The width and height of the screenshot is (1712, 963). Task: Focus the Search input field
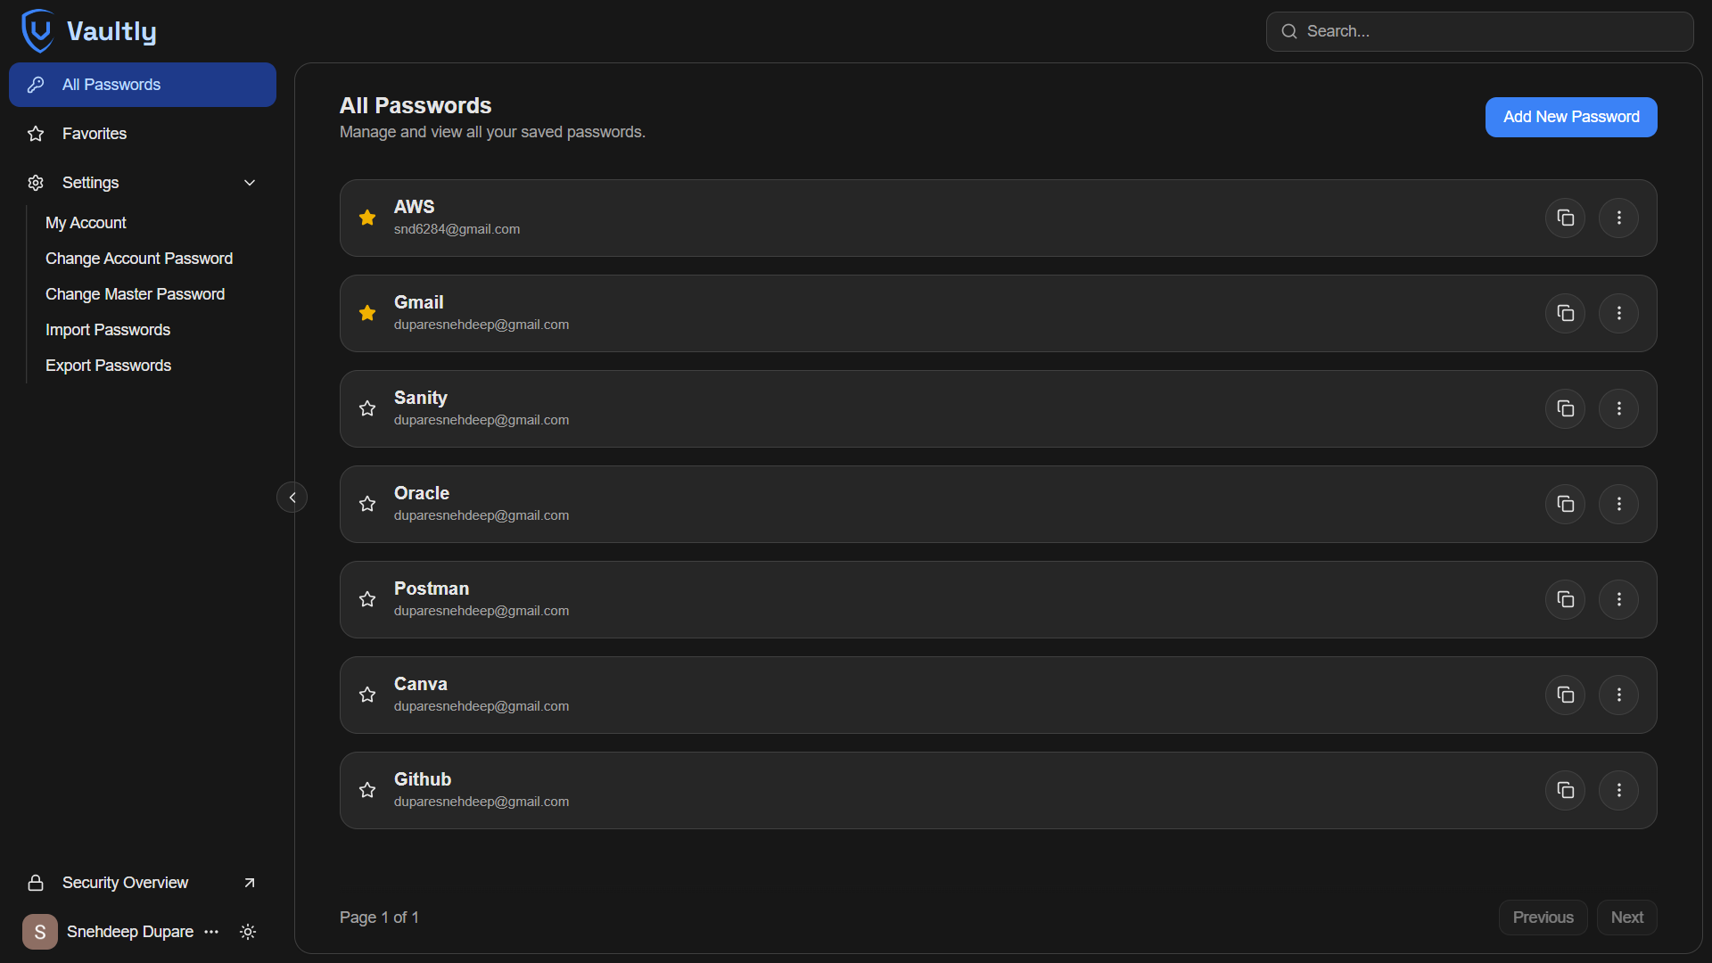coord(1489,31)
